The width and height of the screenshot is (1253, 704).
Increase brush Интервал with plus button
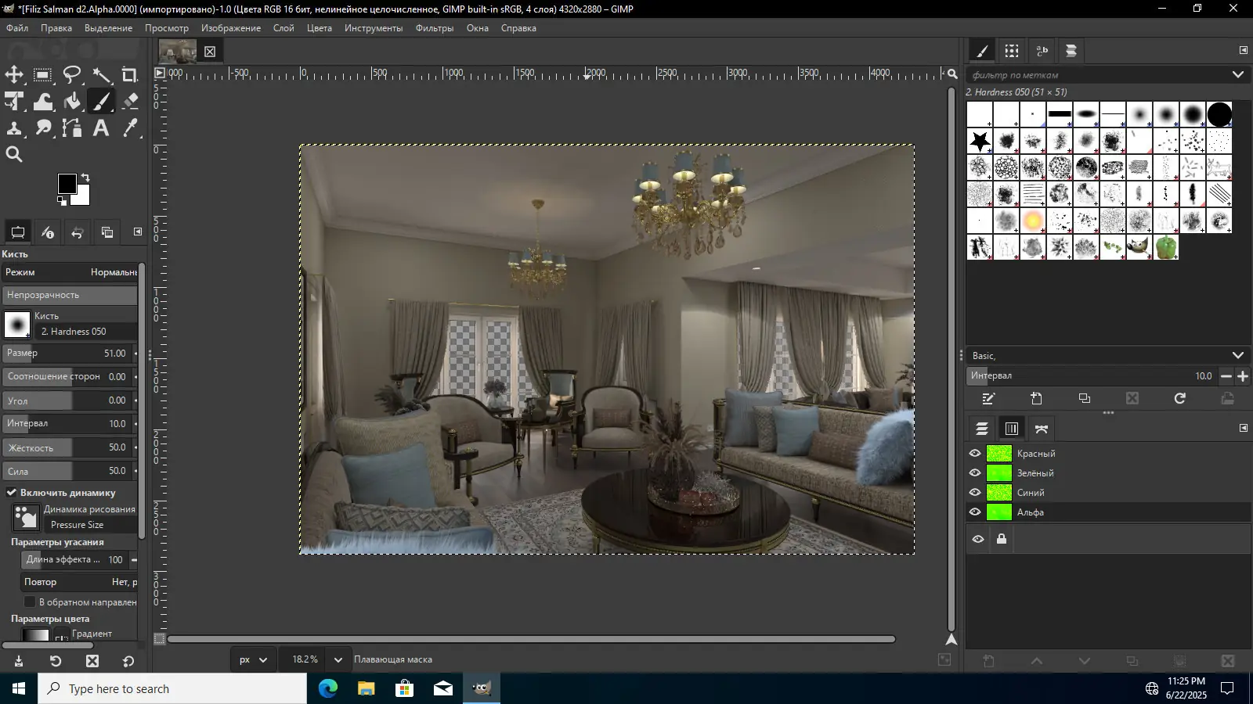click(1243, 376)
